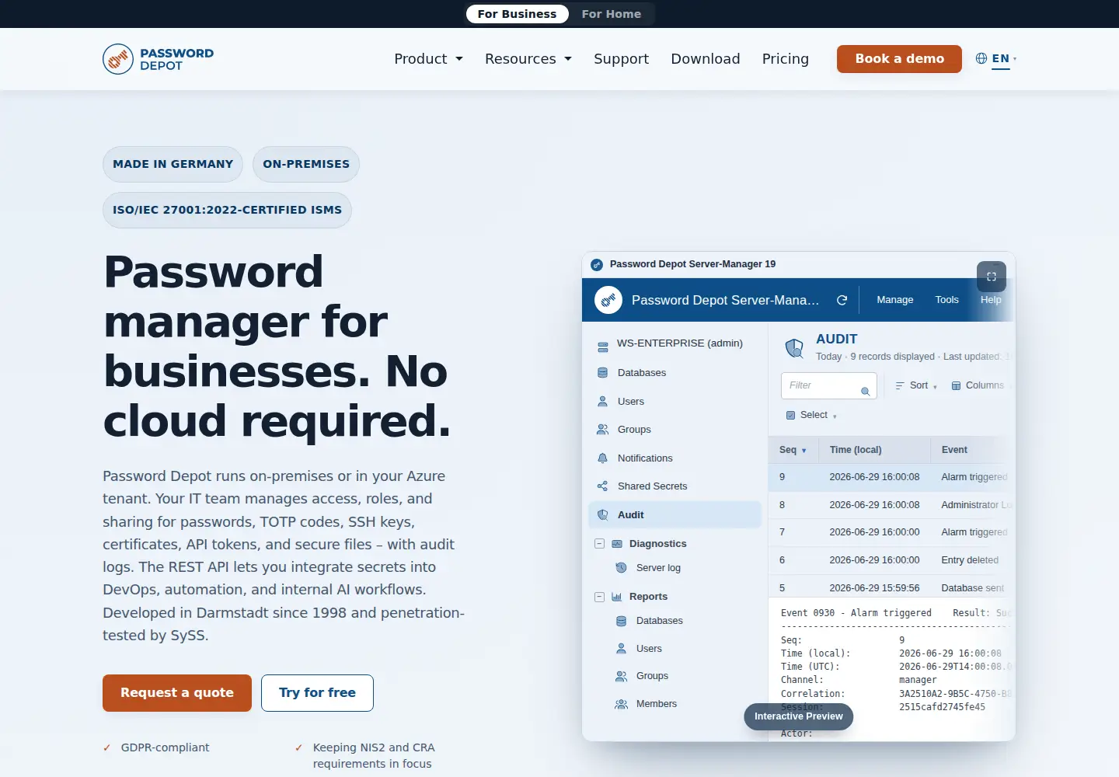Click the Try for free button
This screenshot has width=1119, height=777.
[x=317, y=693]
